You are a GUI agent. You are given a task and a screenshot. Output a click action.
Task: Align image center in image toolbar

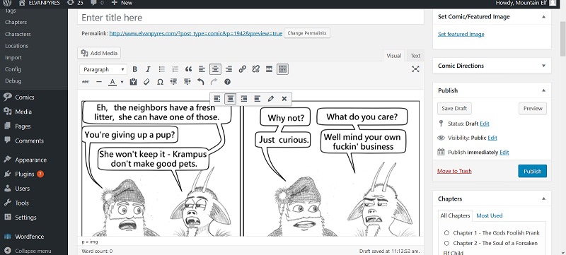(x=231, y=99)
